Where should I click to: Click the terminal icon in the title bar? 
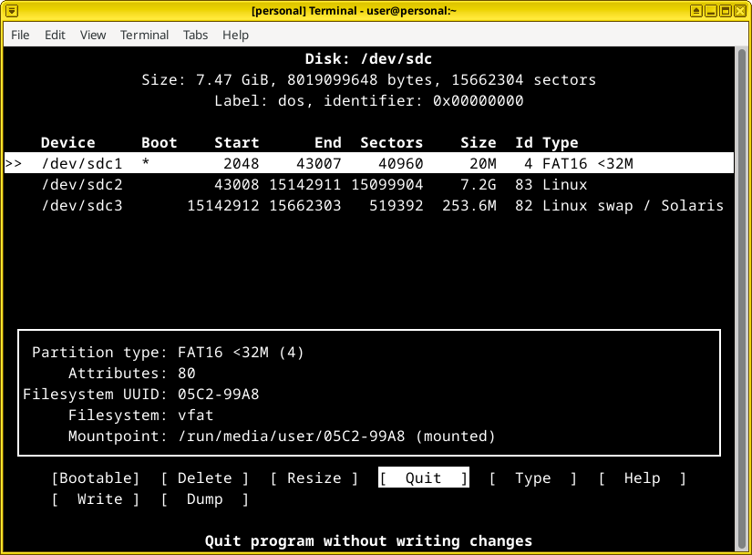pos(12,12)
